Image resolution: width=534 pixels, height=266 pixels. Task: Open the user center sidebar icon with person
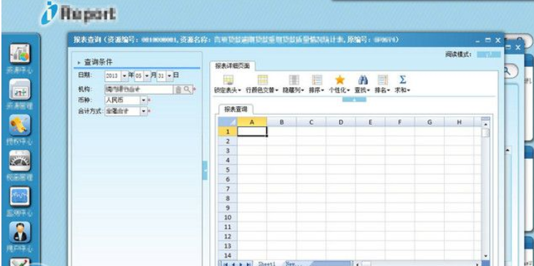(x=20, y=232)
